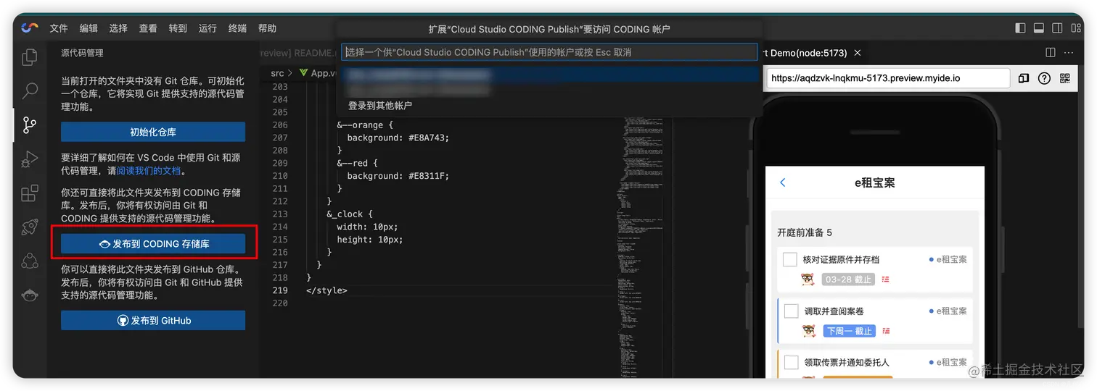
Task: Open the 查看 menu
Action: 148,28
